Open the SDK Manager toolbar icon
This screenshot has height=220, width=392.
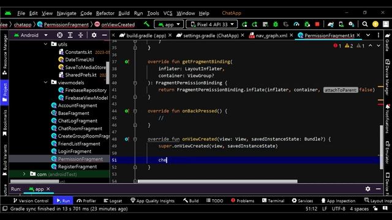pos(351,24)
